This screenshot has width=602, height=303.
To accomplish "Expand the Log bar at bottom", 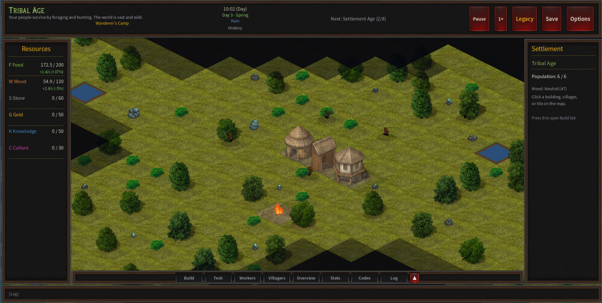I will pos(301,294).
